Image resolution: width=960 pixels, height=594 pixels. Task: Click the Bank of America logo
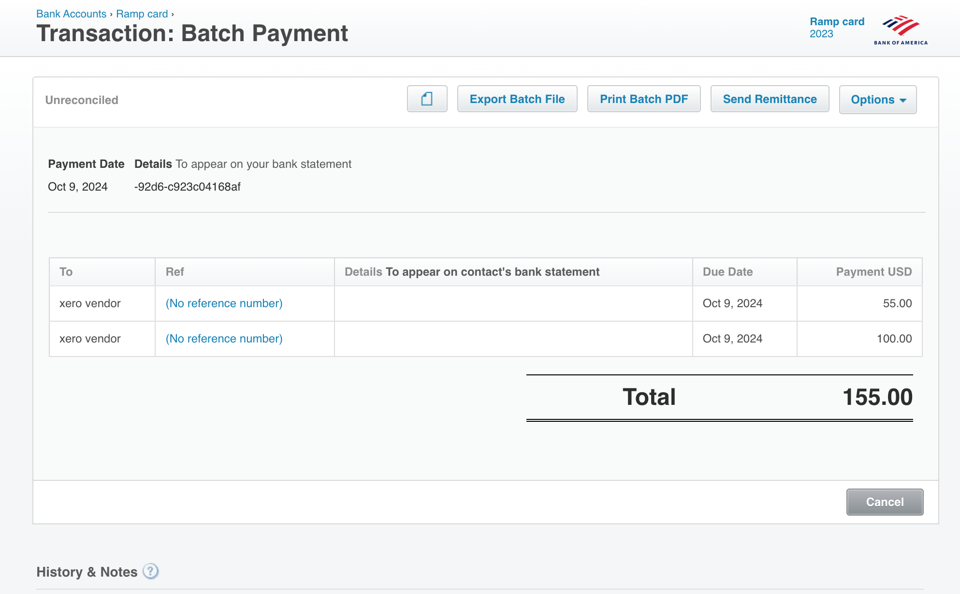(901, 30)
